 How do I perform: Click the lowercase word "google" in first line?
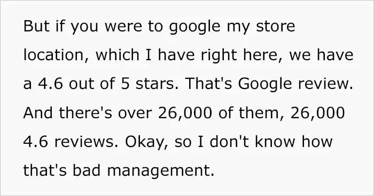click(x=194, y=27)
